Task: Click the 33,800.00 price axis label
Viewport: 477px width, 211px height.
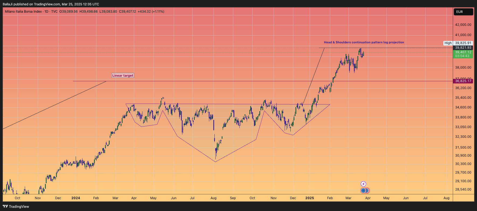Action: 463,117
